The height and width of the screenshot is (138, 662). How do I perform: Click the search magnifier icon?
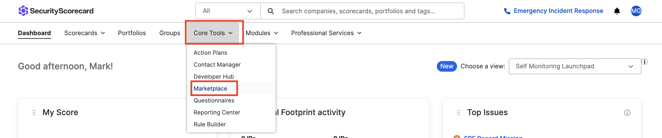click(x=271, y=11)
